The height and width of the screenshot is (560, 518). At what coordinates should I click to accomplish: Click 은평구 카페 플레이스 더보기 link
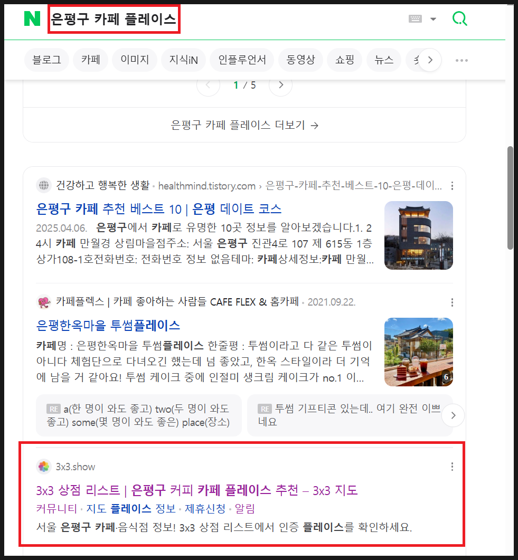coord(244,126)
